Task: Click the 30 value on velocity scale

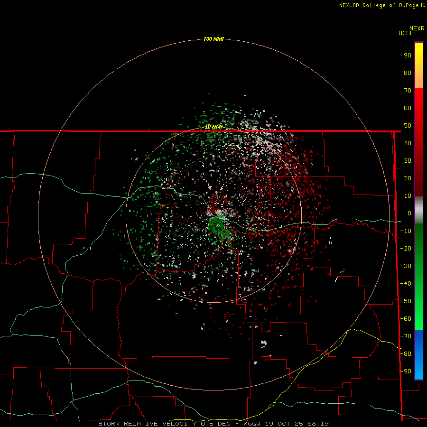Action: (x=408, y=161)
